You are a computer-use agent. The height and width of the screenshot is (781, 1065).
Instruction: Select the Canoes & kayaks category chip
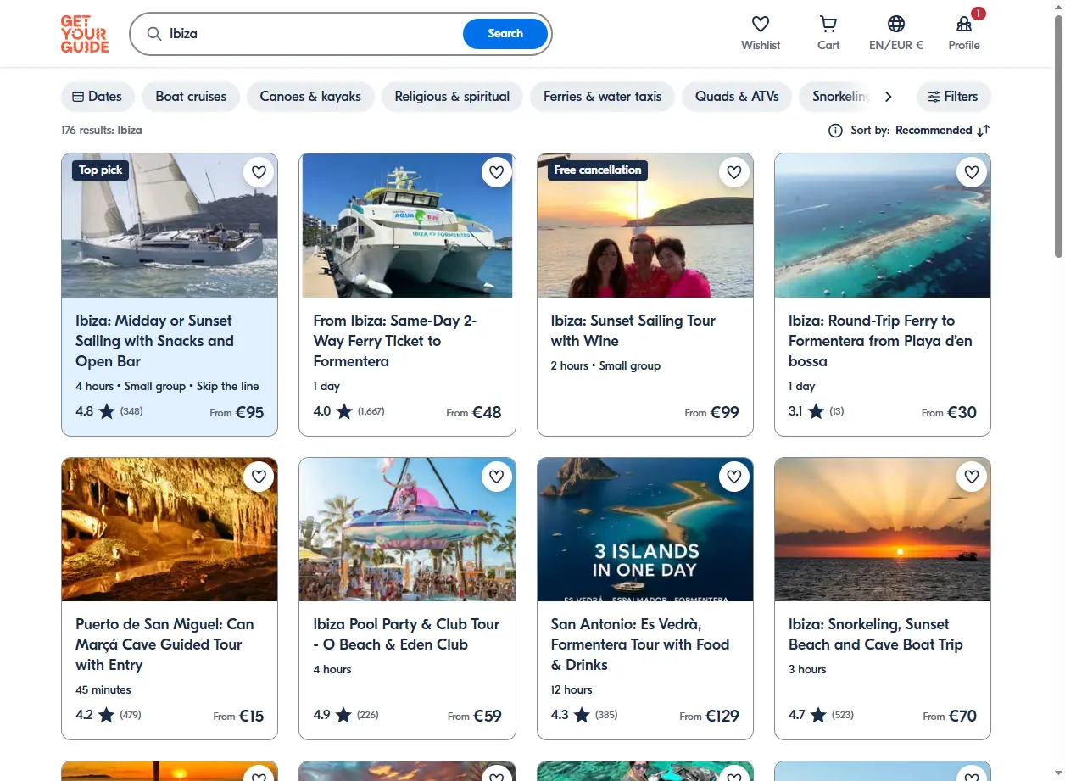(310, 97)
